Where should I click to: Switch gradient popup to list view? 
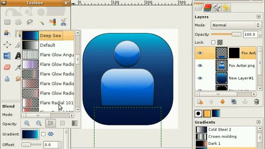pos(51,123)
